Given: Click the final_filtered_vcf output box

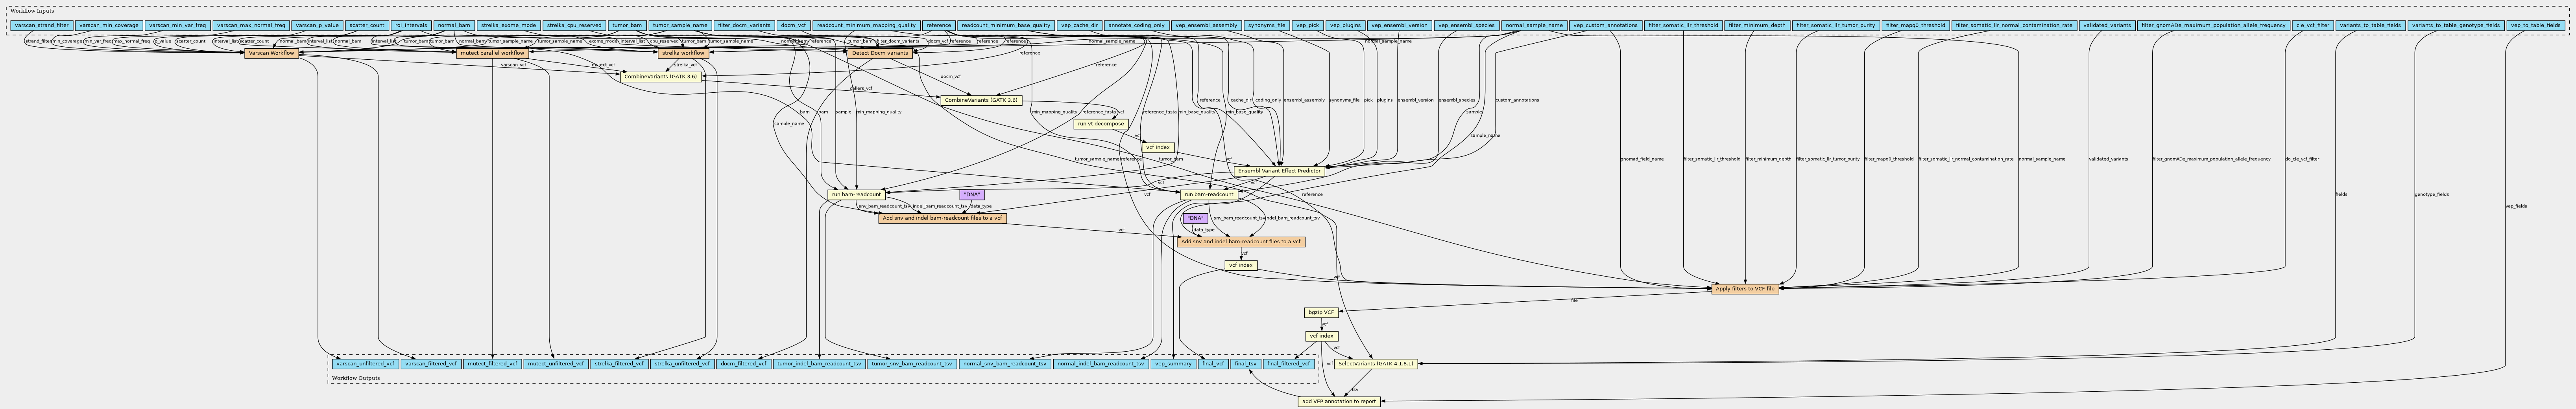Looking at the screenshot, I should (1288, 364).
